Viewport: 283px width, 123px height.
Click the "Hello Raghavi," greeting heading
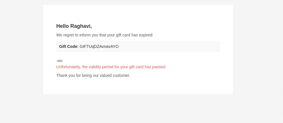tap(74, 26)
